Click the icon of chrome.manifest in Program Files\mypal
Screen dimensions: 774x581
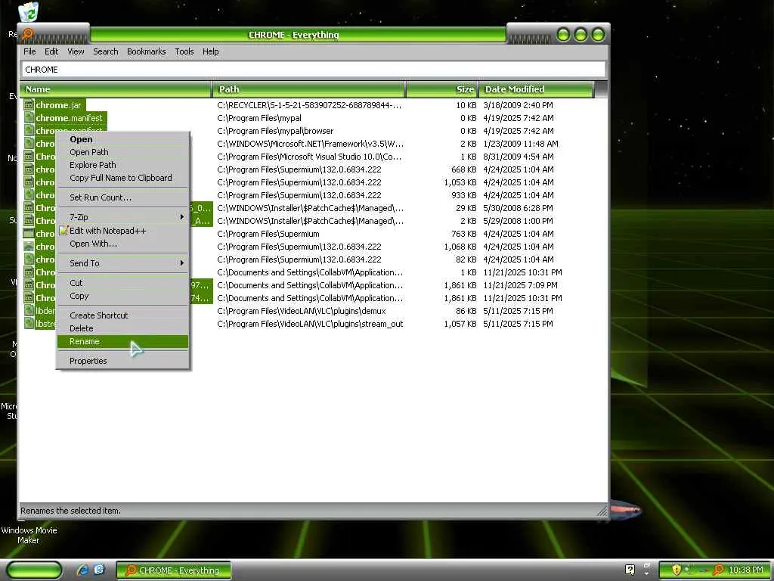tap(29, 117)
